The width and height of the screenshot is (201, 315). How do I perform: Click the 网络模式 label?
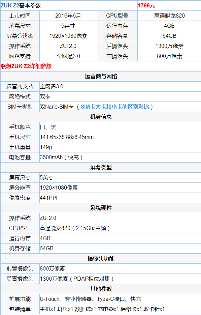pos(20,97)
